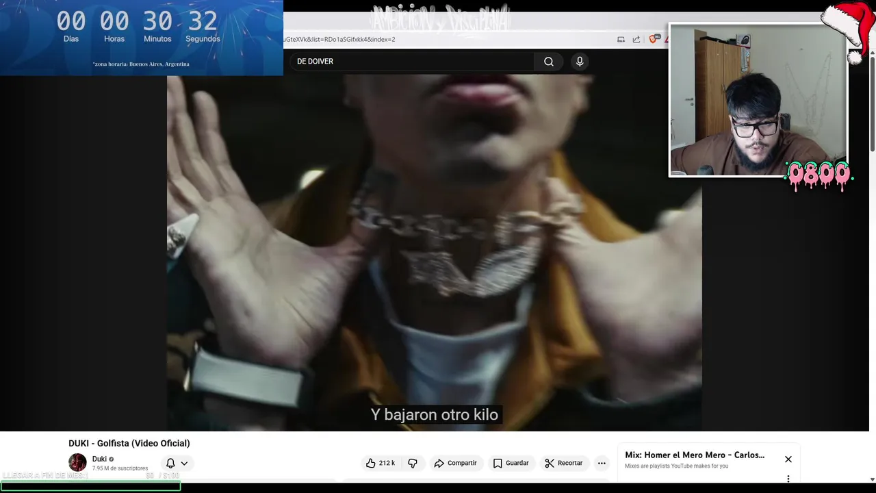Open the Duki channel name link
The height and width of the screenshot is (493, 876).
pyautogui.click(x=99, y=459)
